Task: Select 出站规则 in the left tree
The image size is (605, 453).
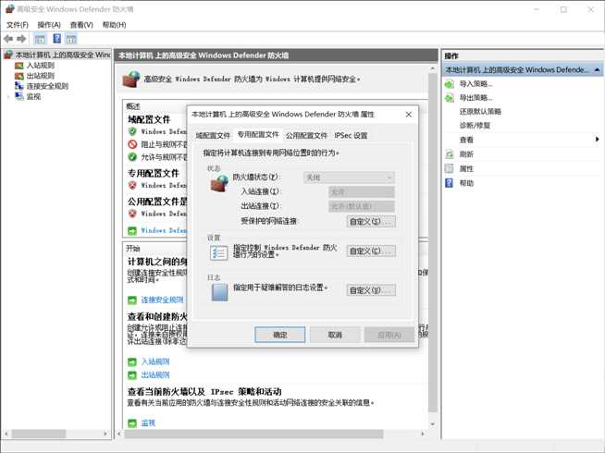Action: tap(41, 76)
